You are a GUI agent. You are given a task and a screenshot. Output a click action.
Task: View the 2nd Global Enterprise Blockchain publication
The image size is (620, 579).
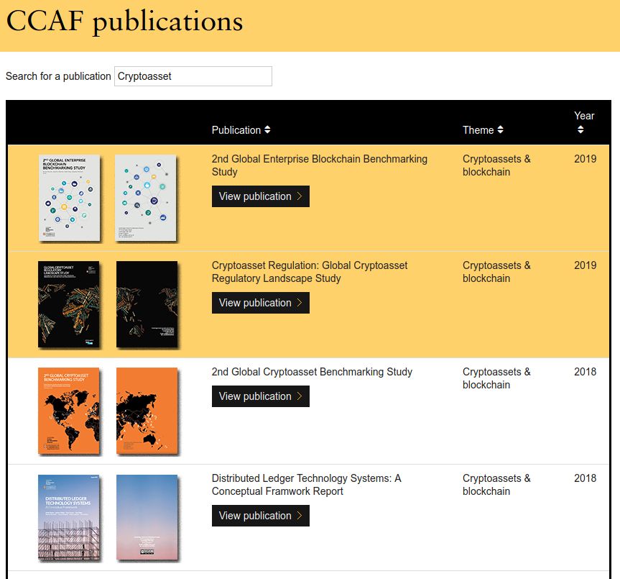click(x=260, y=196)
